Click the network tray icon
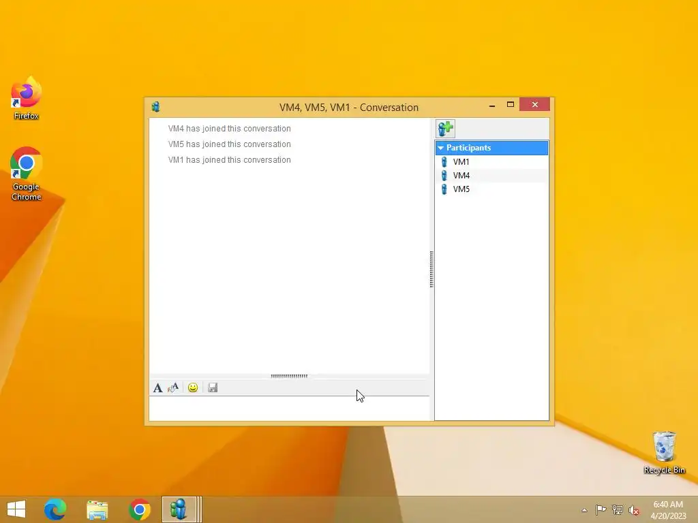698x523 pixels. click(618, 509)
